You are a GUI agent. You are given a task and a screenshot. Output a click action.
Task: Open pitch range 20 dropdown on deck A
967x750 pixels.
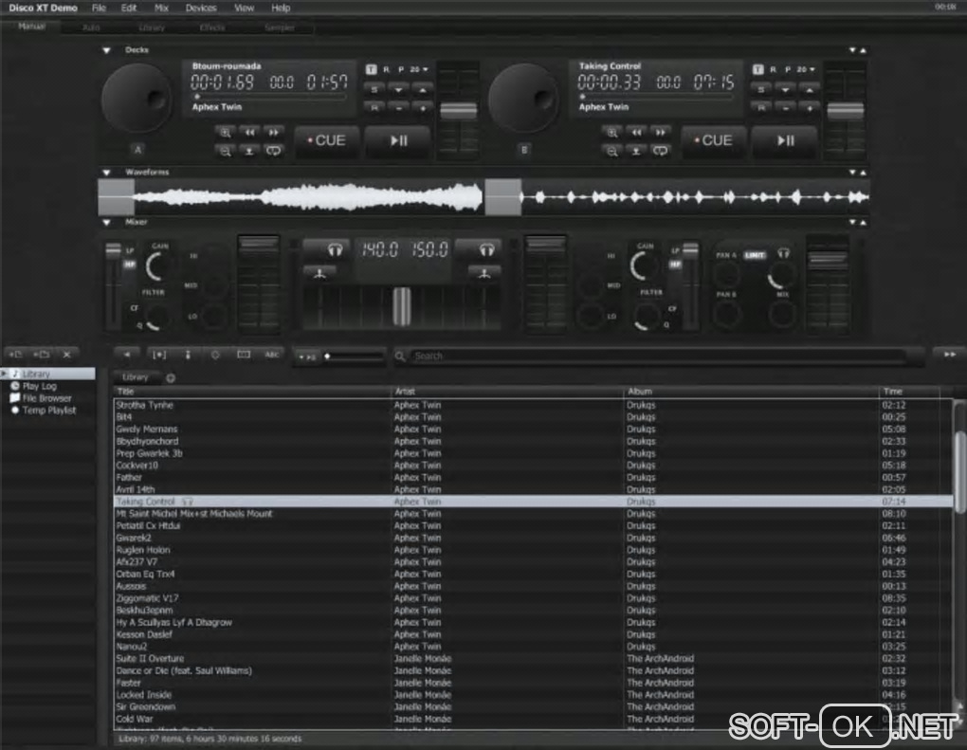coord(419,70)
